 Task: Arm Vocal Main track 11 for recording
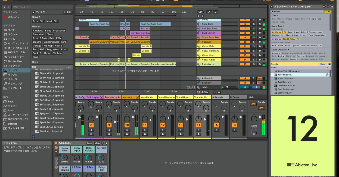[x=260, y=46]
